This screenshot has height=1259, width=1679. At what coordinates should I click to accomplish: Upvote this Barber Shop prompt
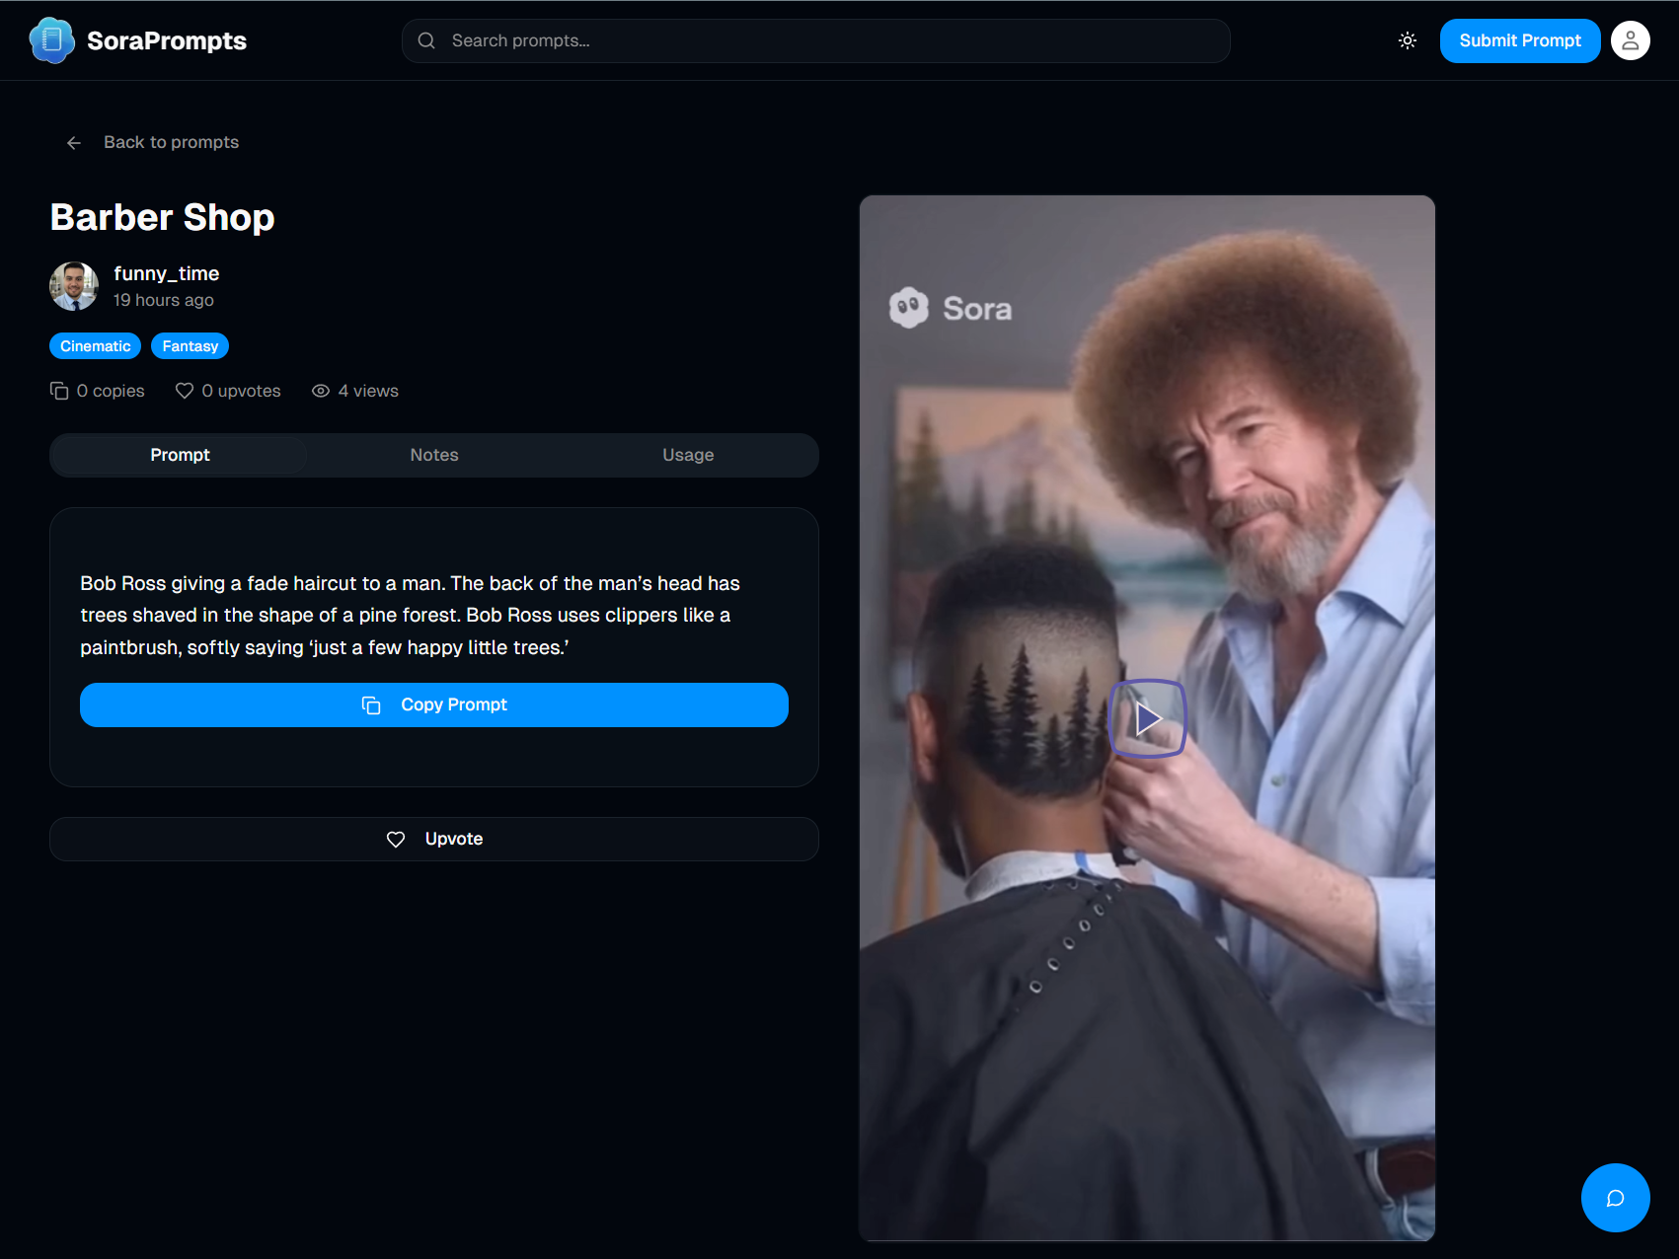pos(434,839)
